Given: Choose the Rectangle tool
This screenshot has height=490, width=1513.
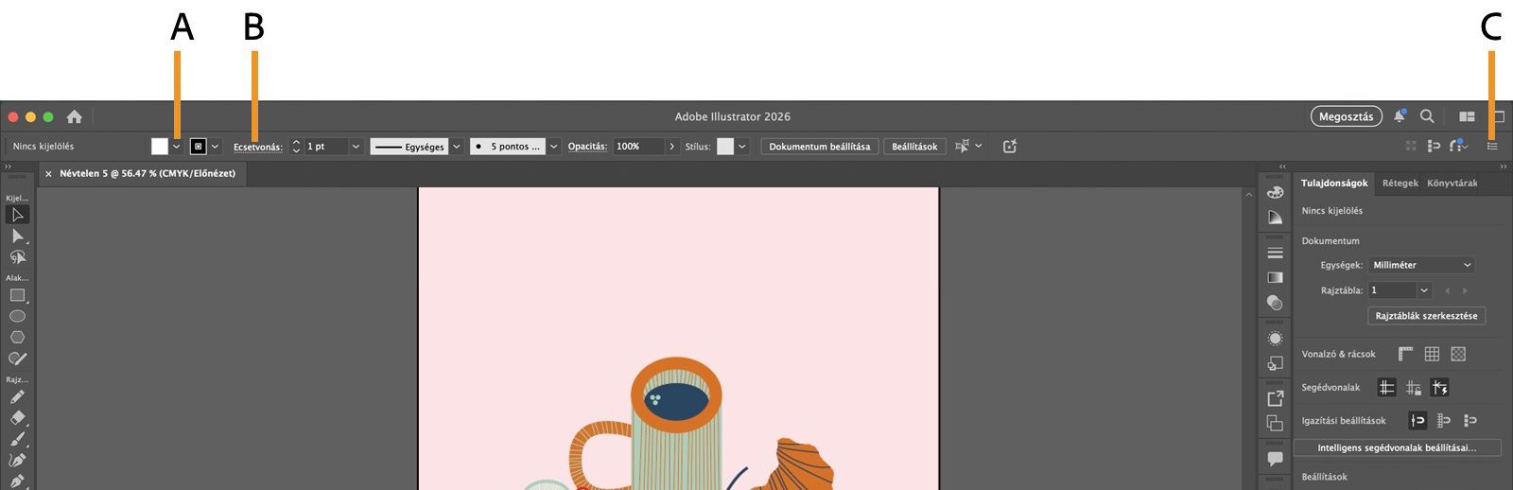Looking at the screenshot, I should [x=17, y=295].
